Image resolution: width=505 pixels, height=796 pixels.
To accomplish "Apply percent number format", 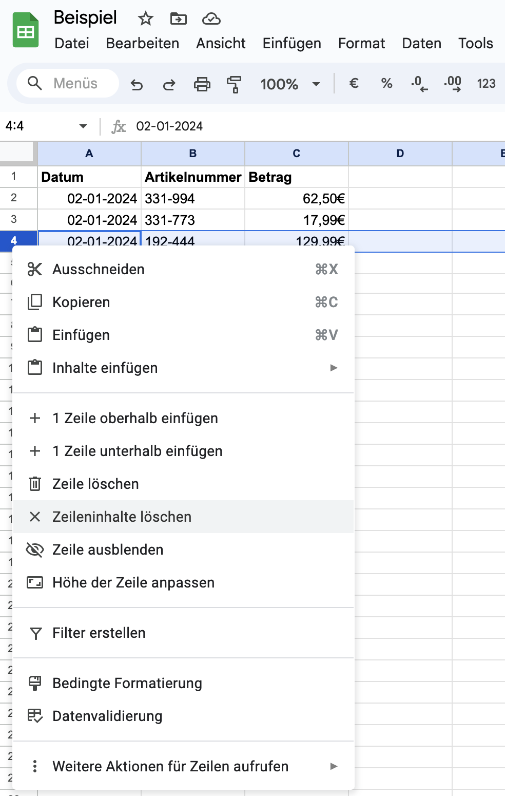I will (x=386, y=83).
